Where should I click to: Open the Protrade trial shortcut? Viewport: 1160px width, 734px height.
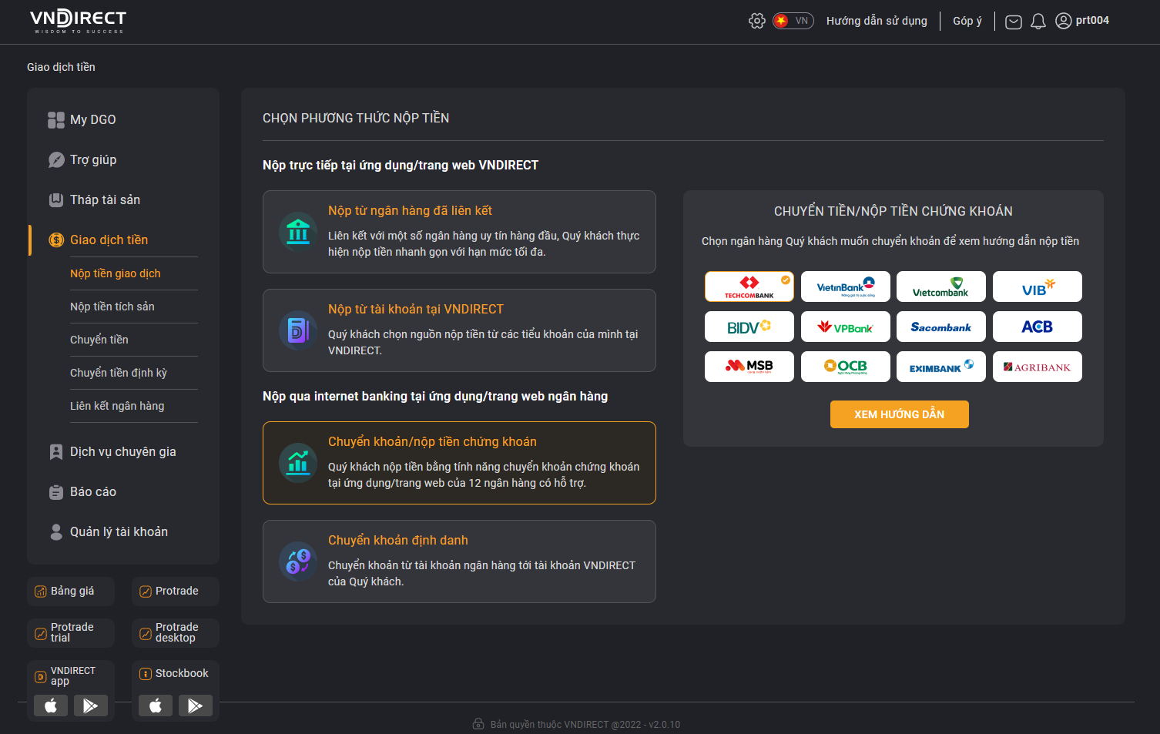tap(71, 633)
